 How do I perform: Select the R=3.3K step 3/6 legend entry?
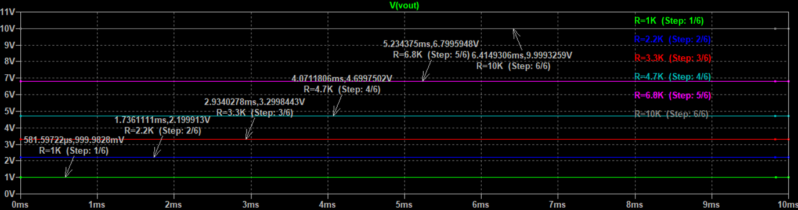673,58
